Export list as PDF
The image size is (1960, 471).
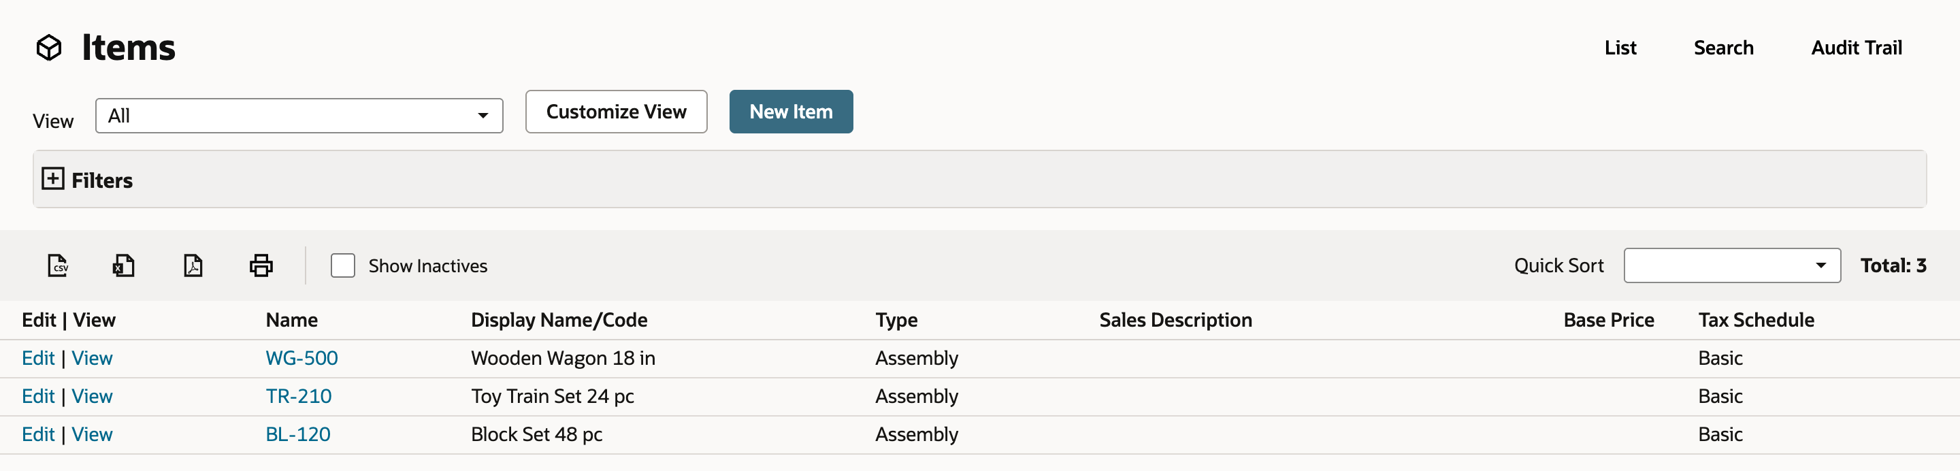point(193,265)
